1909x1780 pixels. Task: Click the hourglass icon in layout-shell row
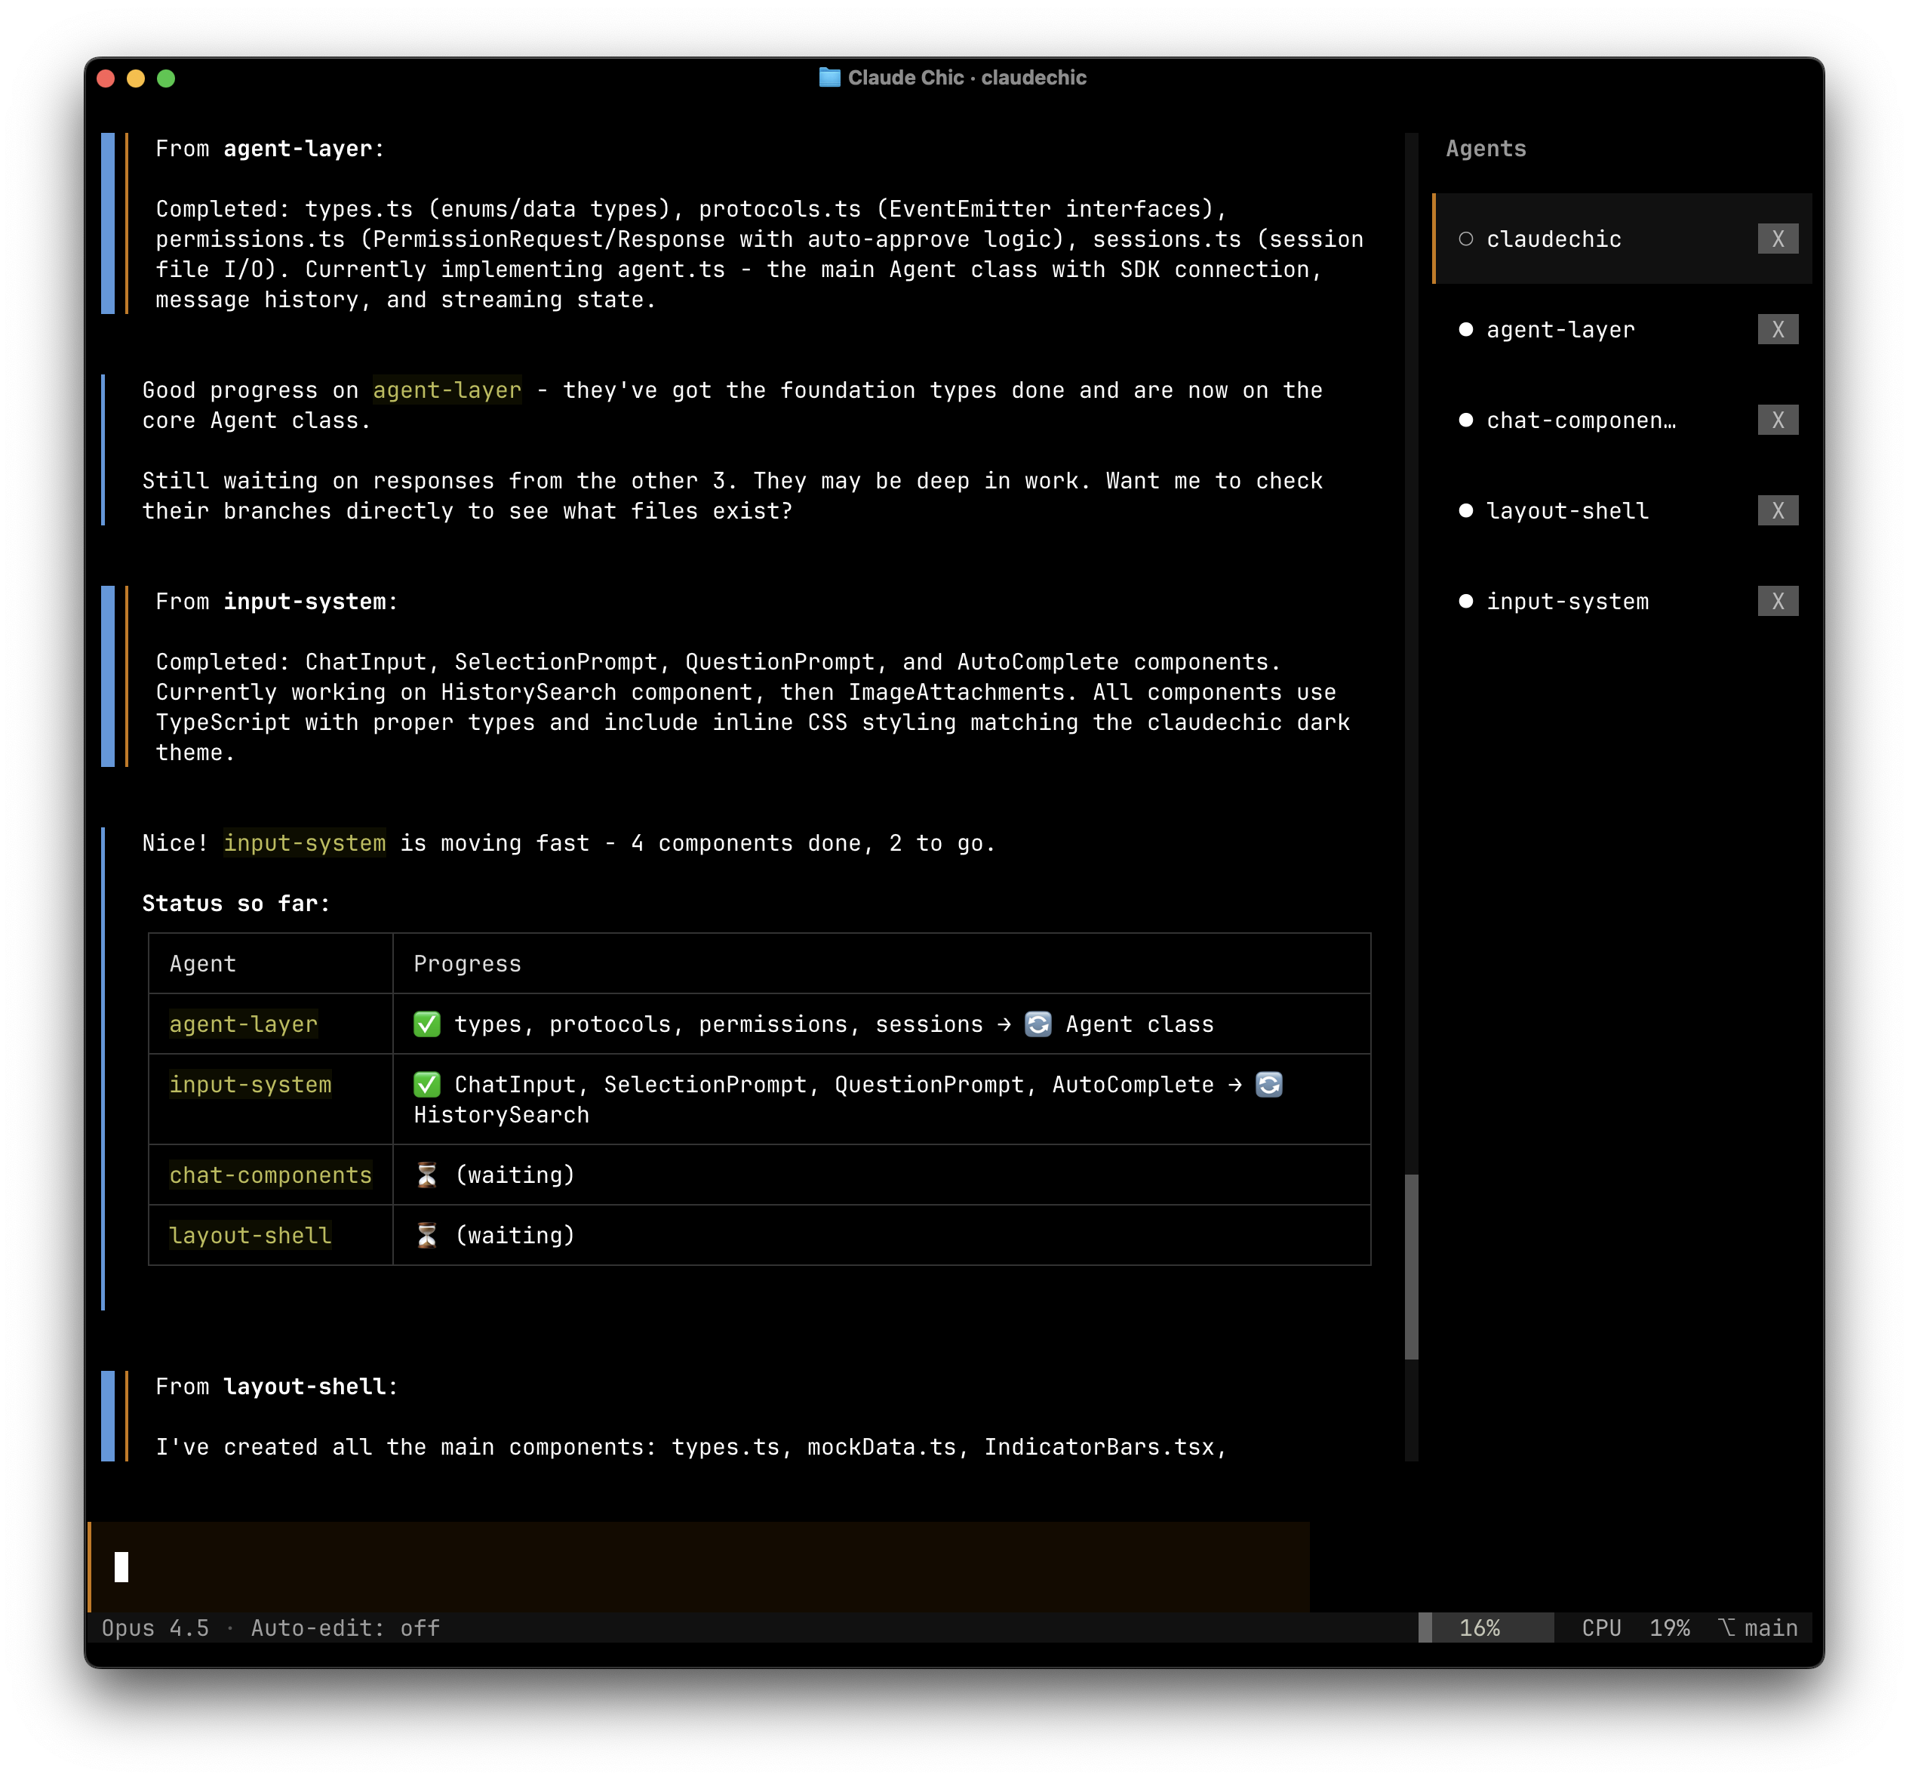pyautogui.click(x=426, y=1235)
